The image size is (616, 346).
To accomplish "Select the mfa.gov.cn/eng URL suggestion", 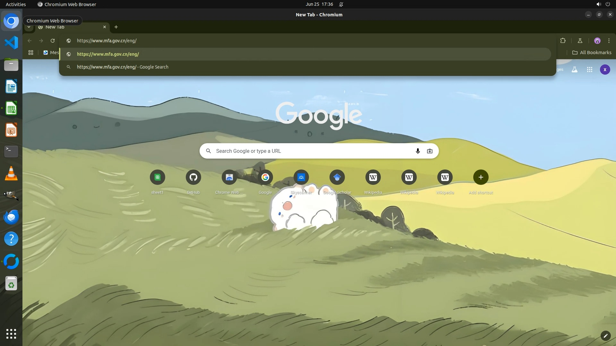I will (108, 54).
